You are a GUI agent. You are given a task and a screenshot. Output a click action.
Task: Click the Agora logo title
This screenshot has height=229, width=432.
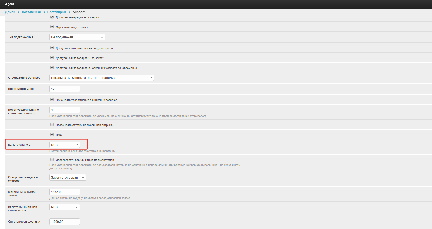point(10,4)
